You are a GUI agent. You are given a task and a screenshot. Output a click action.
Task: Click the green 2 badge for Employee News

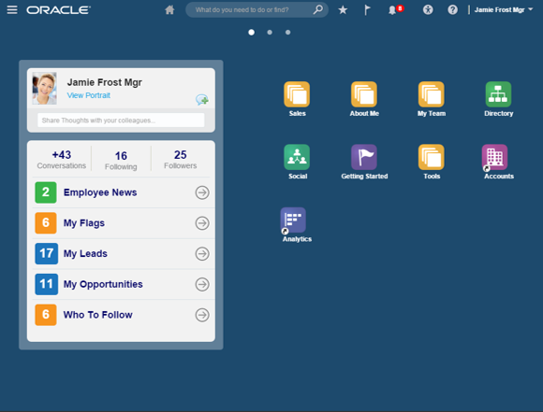46,192
